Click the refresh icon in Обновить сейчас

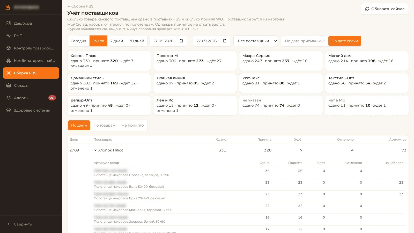click(x=367, y=9)
